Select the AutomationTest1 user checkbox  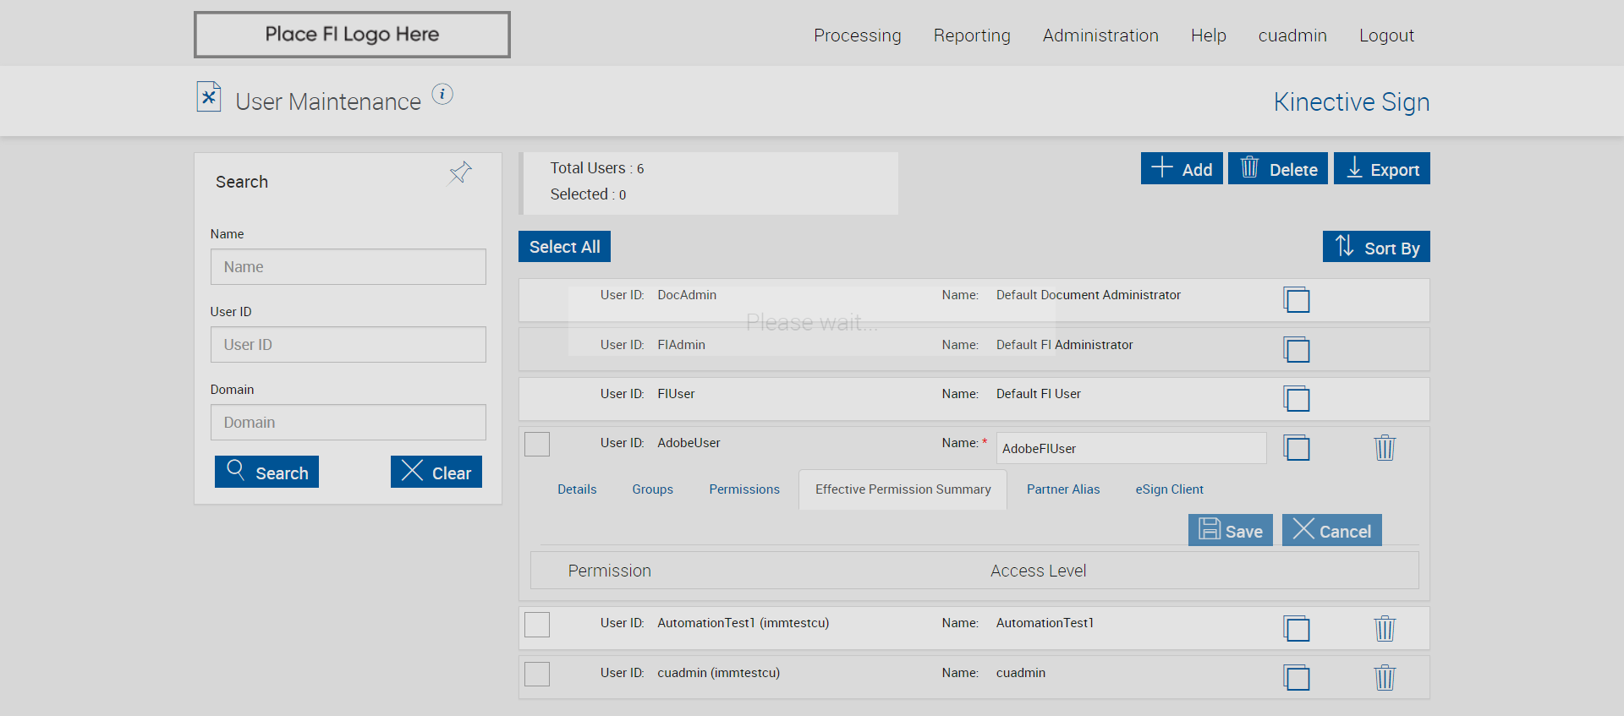pyautogui.click(x=537, y=625)
